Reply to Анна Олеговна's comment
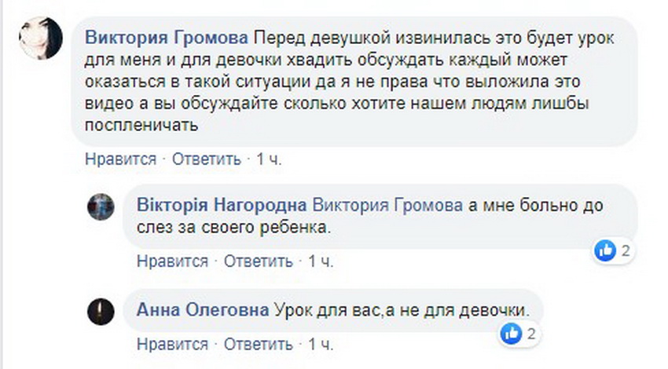Image resolution: width=668 pixels, height=369 pixels. click(x=259, y=345)
